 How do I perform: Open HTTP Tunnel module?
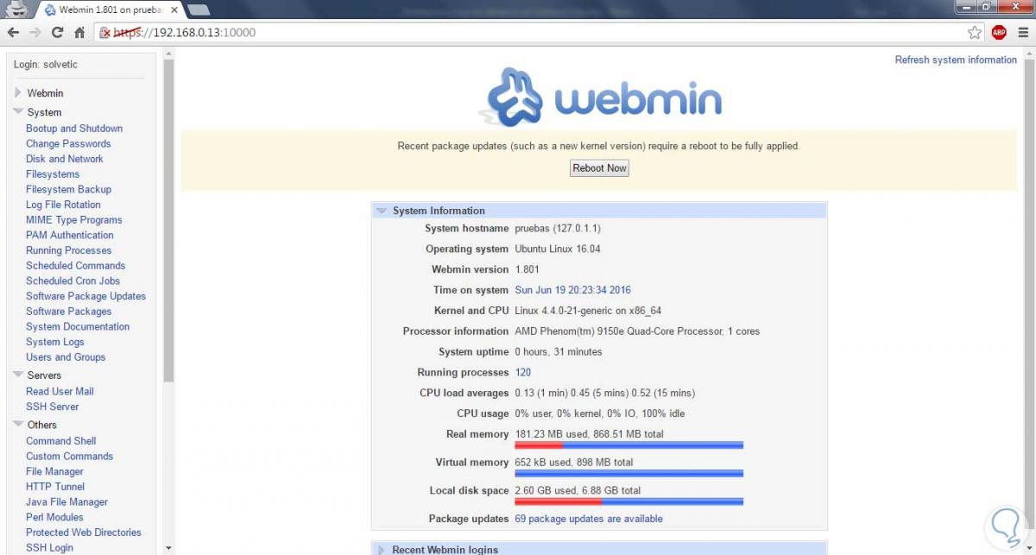[55, 487]
